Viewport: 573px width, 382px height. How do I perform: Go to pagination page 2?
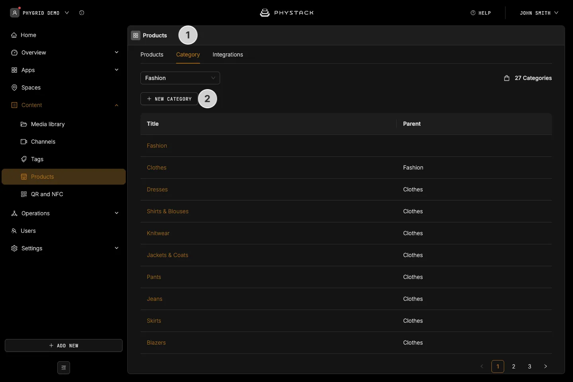(x=514, y=366)
